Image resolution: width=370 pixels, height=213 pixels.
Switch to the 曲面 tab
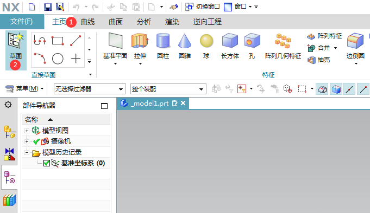pyautogui.click(x=116, y=22)
